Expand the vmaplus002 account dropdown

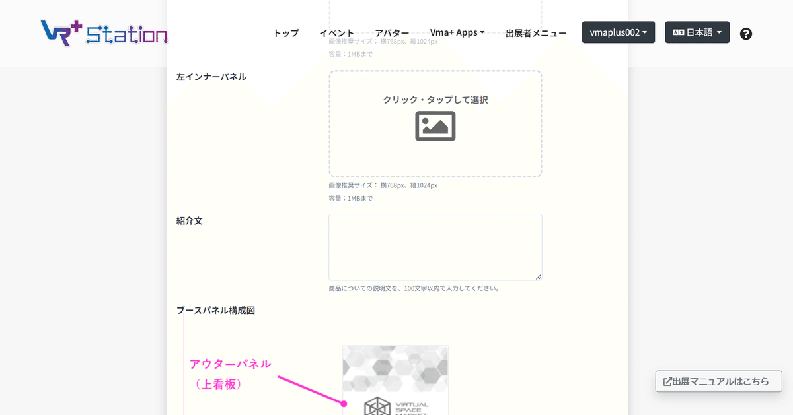coord(619,32)
